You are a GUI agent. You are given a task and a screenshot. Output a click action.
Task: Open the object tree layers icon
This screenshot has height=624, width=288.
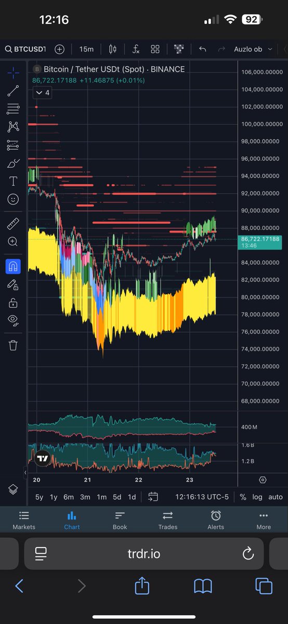(13, 489)
